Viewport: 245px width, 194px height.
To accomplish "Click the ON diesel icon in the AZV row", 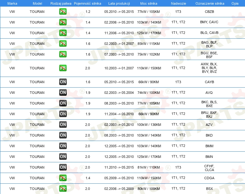I will (63, 125).
